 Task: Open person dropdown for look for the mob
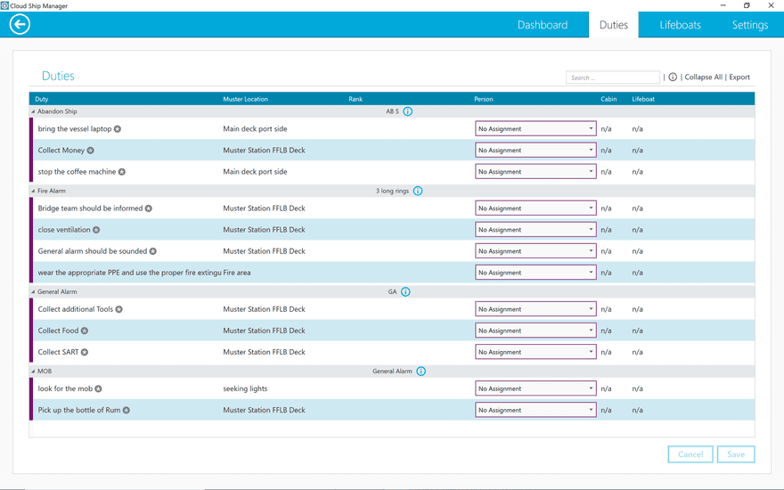coord(535,388)
